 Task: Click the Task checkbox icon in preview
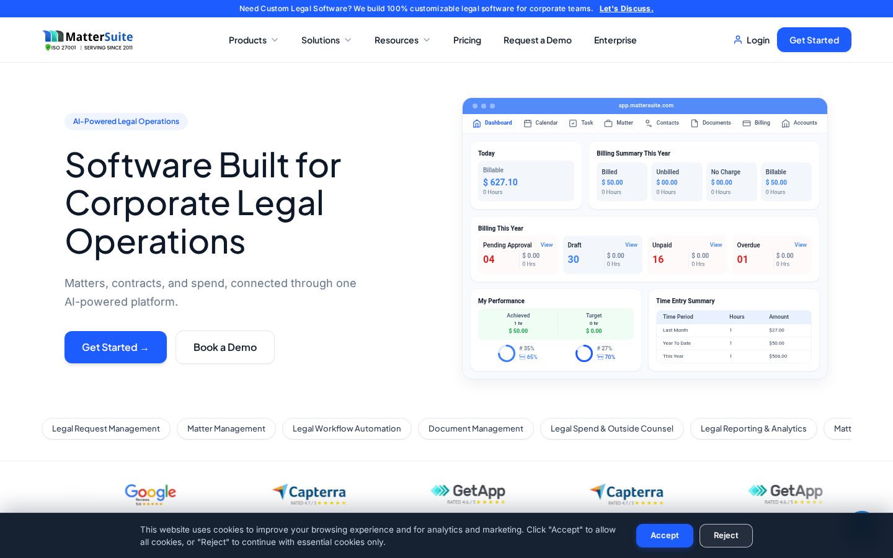pyautogui.click(x=573, y=123)
